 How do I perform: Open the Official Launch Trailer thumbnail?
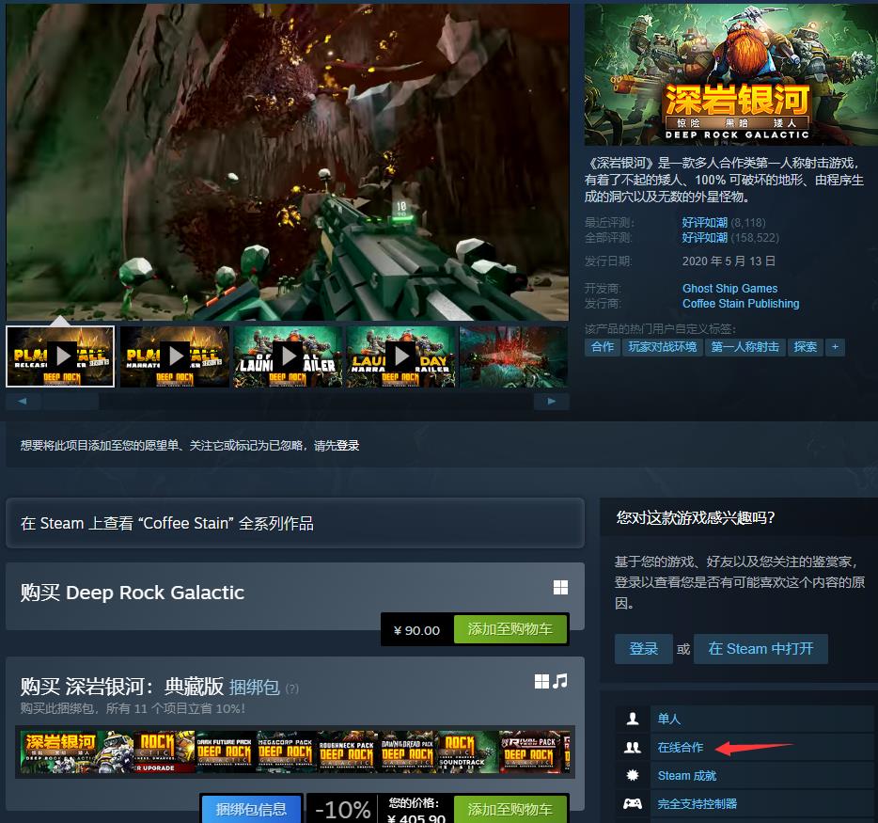click(288, 356)
